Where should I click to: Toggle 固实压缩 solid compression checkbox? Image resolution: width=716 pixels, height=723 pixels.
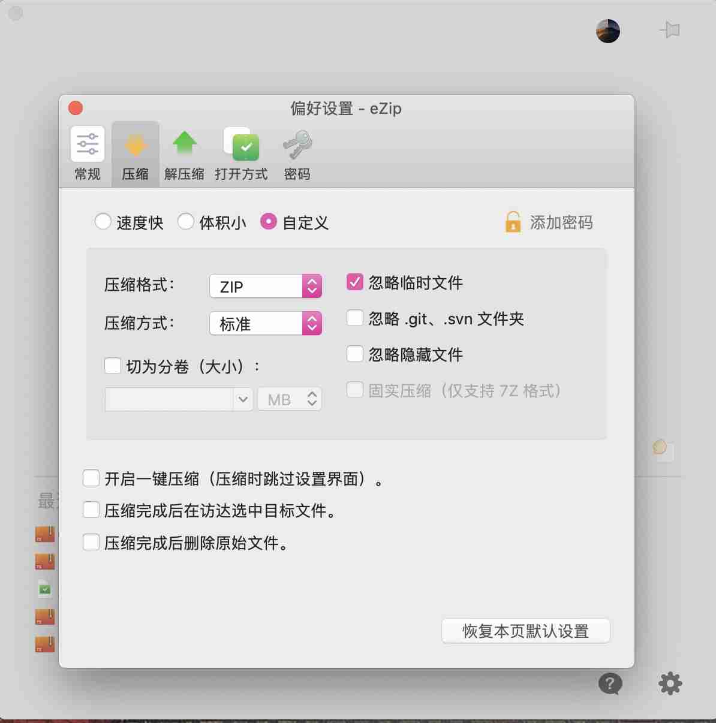[355, 390]
